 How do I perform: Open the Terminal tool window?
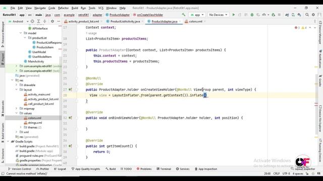tap(164, 169)
